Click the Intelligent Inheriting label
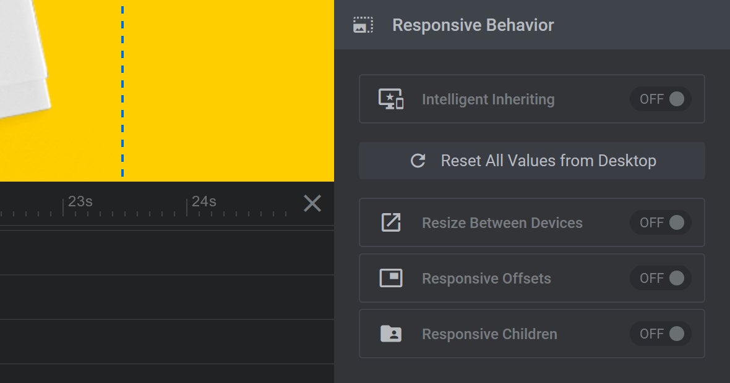730x383 pixels. click(488, 99)
